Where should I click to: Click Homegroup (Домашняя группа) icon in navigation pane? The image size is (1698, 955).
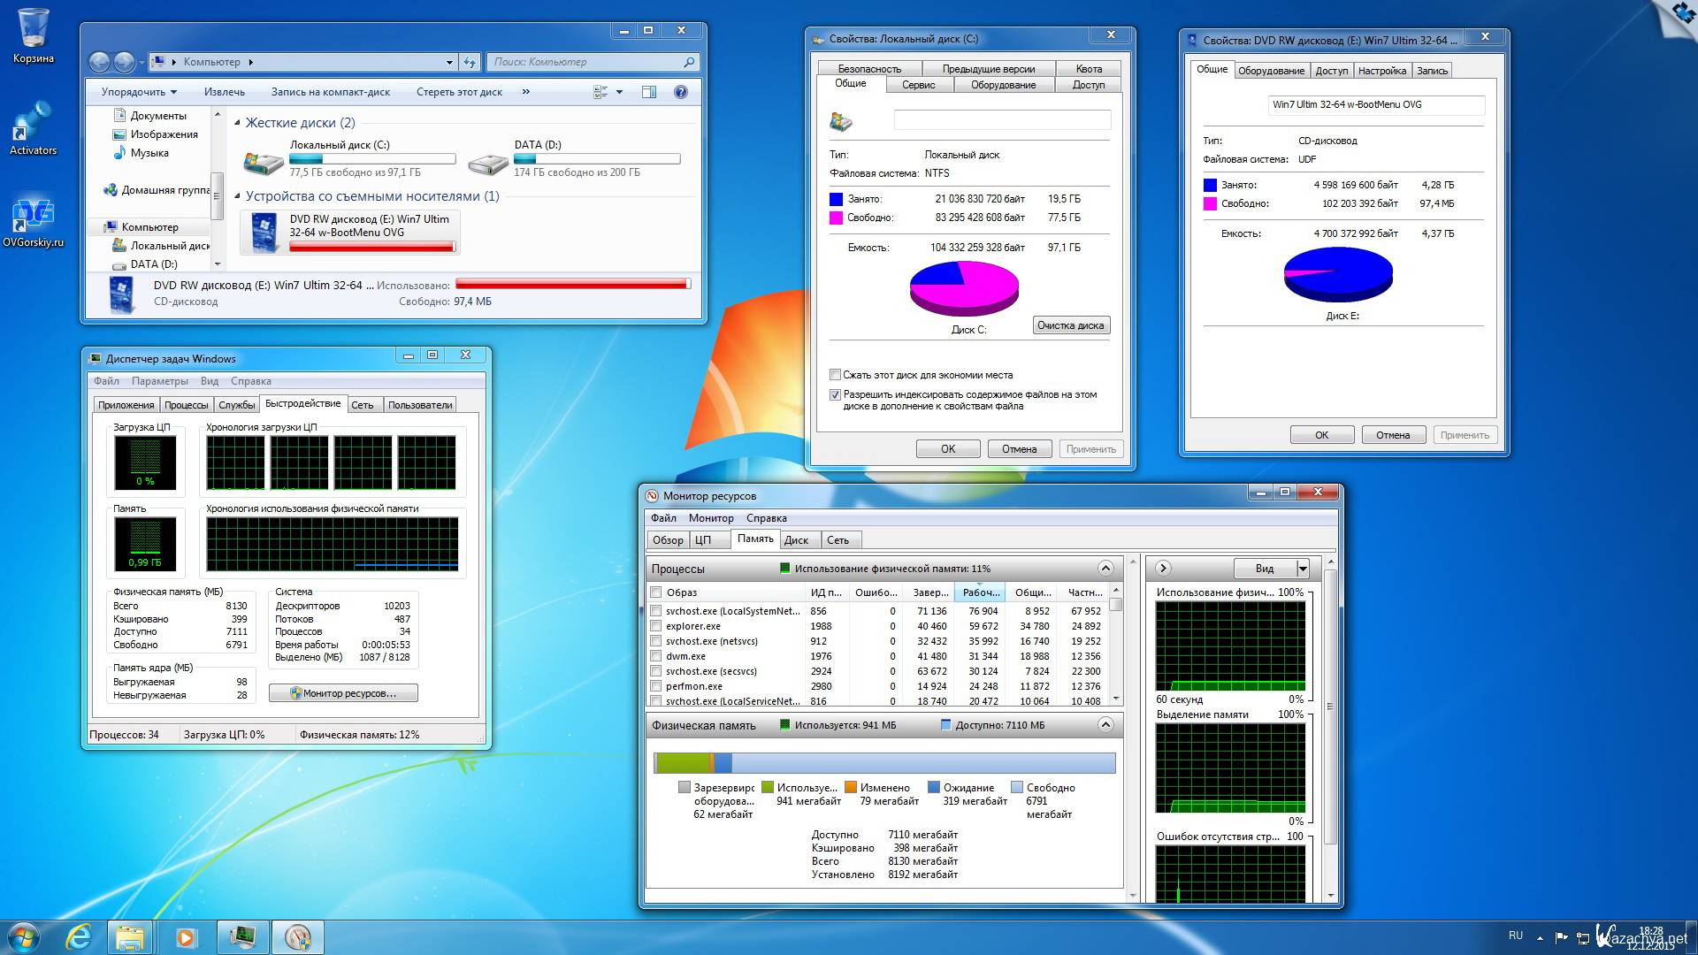(111, 190)
